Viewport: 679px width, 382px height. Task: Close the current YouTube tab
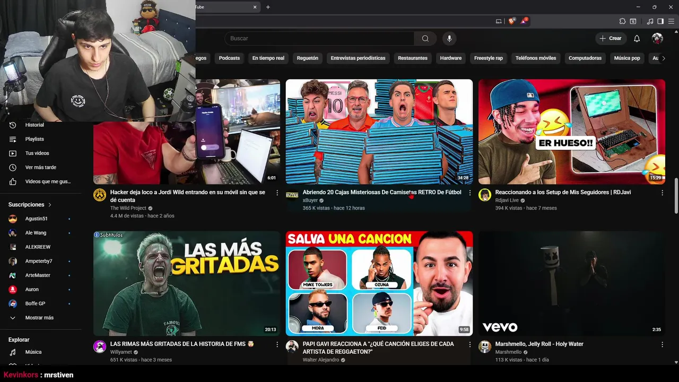(x=255, y=7)
